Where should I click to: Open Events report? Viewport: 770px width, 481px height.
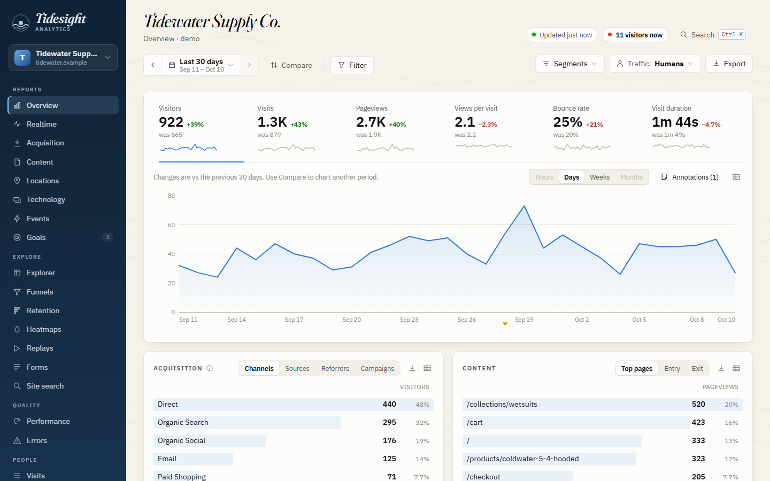pos(63,219)
